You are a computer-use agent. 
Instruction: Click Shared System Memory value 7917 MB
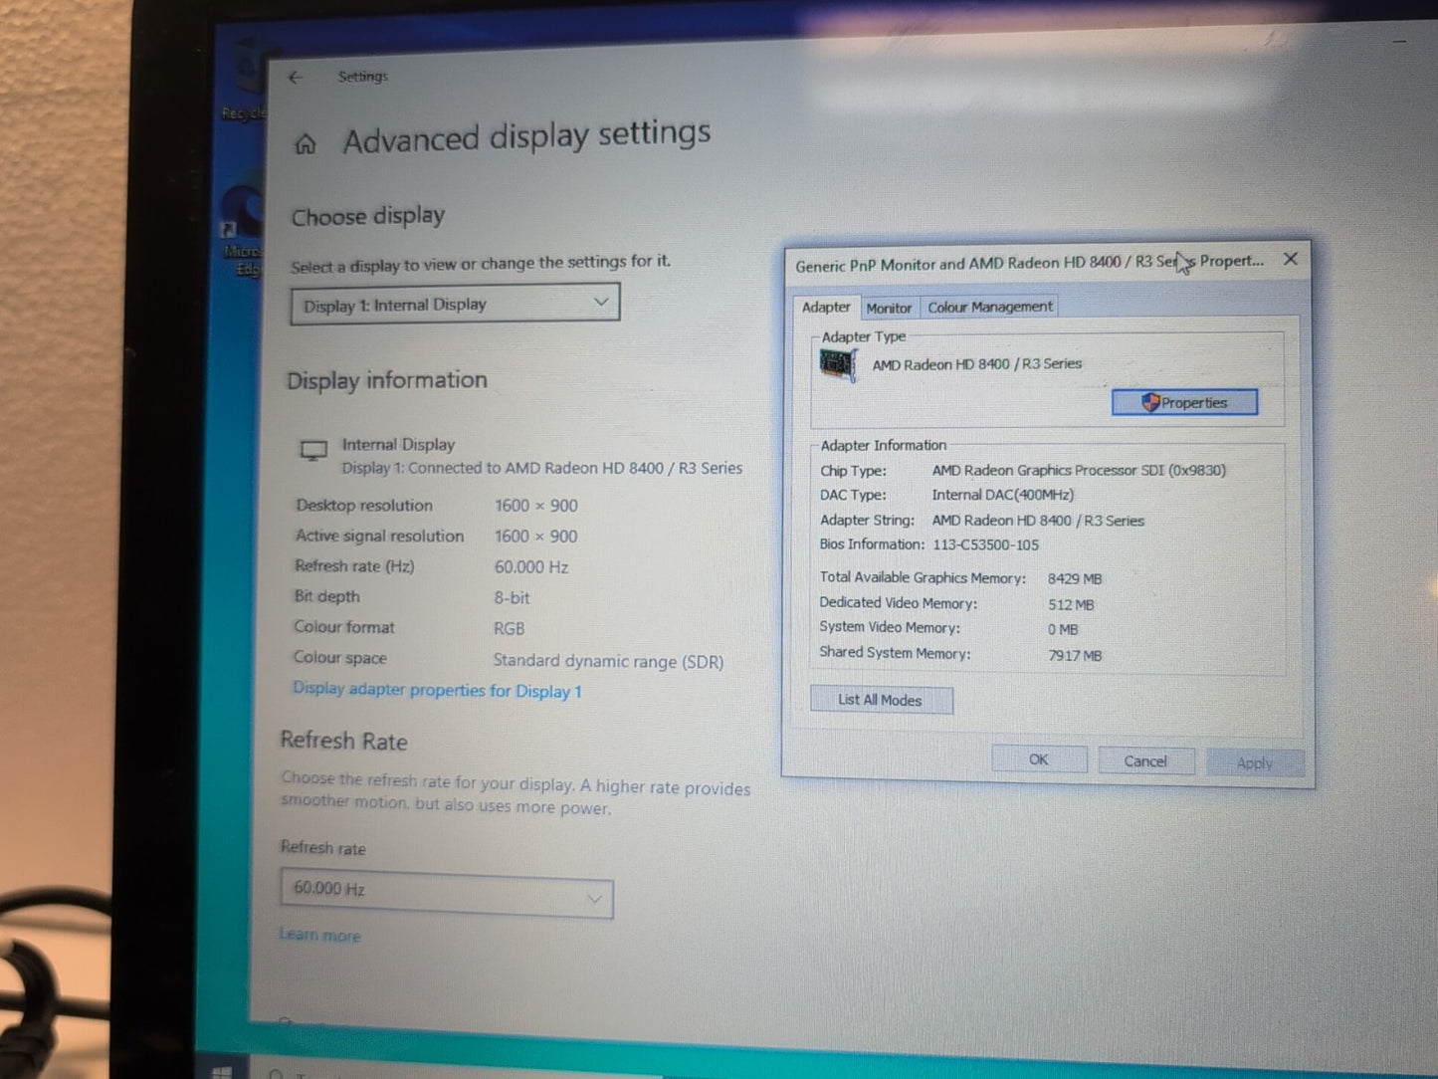tap(1075, 656)
